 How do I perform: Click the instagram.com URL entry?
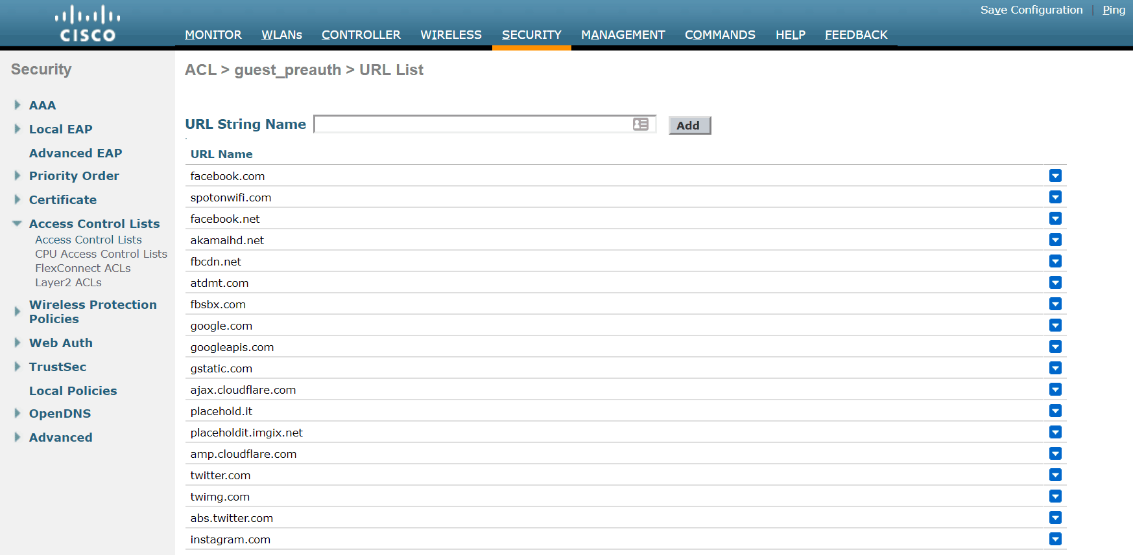click(230, 539)
